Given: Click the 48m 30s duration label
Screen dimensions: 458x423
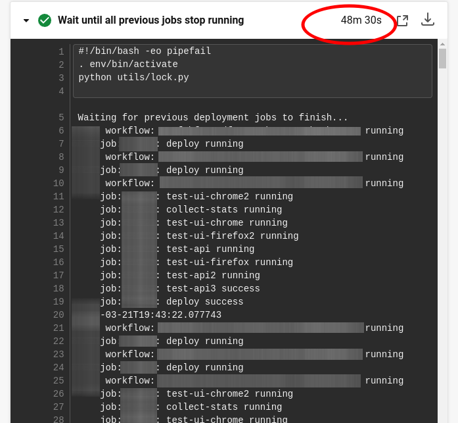Looking at the screenshot, I should coord(361,20).
